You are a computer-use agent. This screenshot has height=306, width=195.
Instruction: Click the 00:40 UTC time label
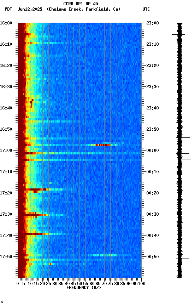[153, 236]
